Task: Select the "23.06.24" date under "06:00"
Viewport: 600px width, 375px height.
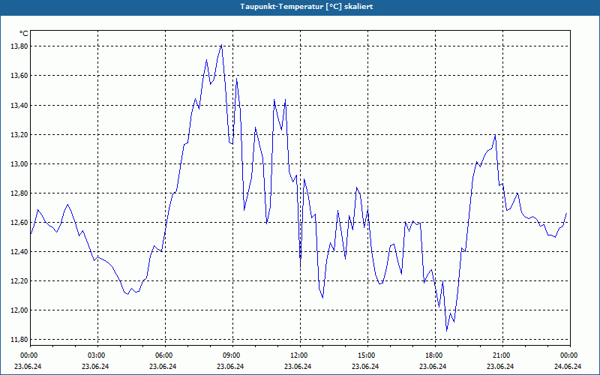Action: pos(163,366)
